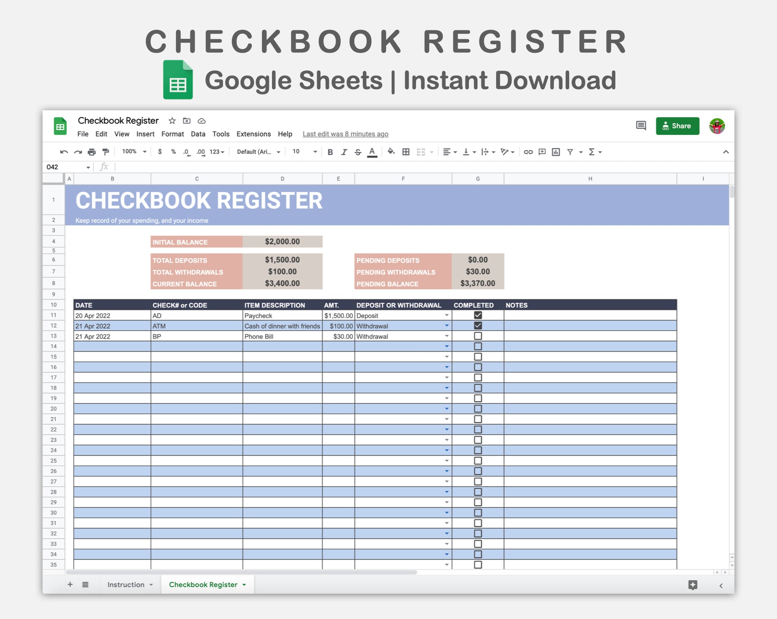The image size is (777, 619).
Task: Uncheck Completed box for Paycheck row
Action: 478,315
